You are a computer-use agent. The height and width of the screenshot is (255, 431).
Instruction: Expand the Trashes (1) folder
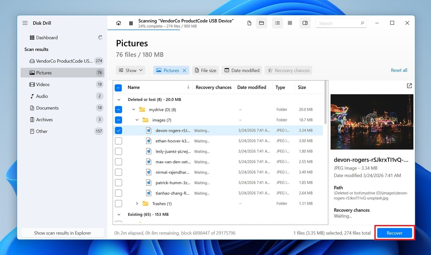[137, 204]
